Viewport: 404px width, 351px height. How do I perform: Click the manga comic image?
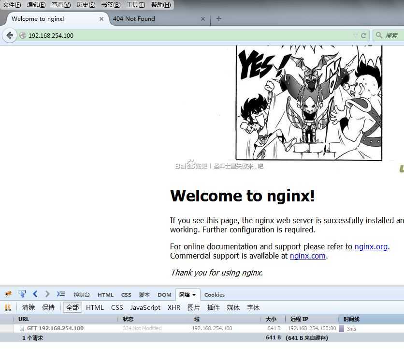pyautogui.click(x=309, y=103)
